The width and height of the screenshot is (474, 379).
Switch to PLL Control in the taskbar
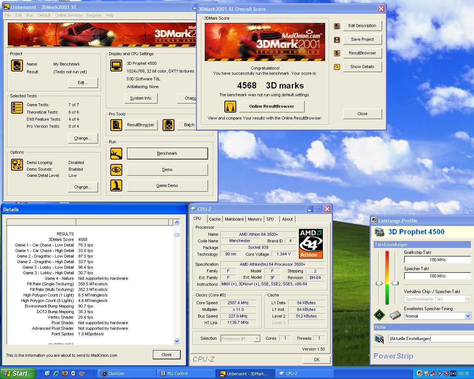(186, 373)
